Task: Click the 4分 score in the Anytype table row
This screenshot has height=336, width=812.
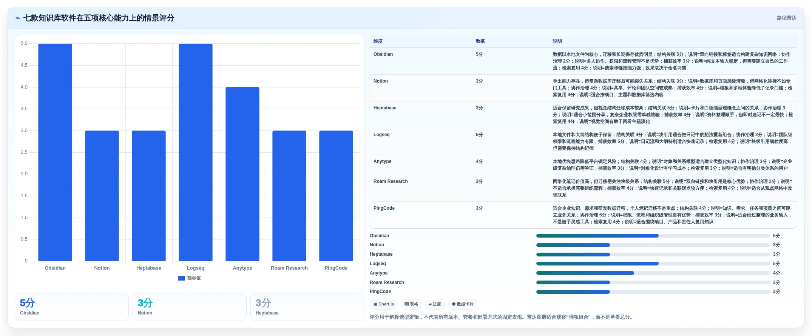Action: click(479, 161)
